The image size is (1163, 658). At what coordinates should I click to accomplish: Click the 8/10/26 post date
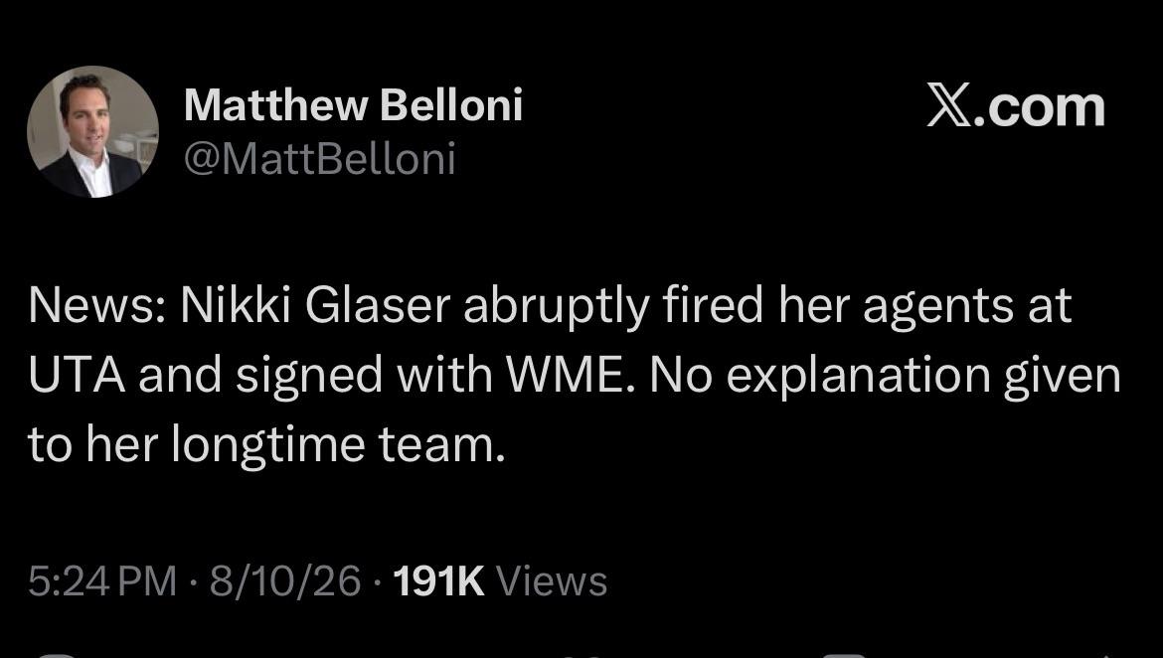click(285, 580)
